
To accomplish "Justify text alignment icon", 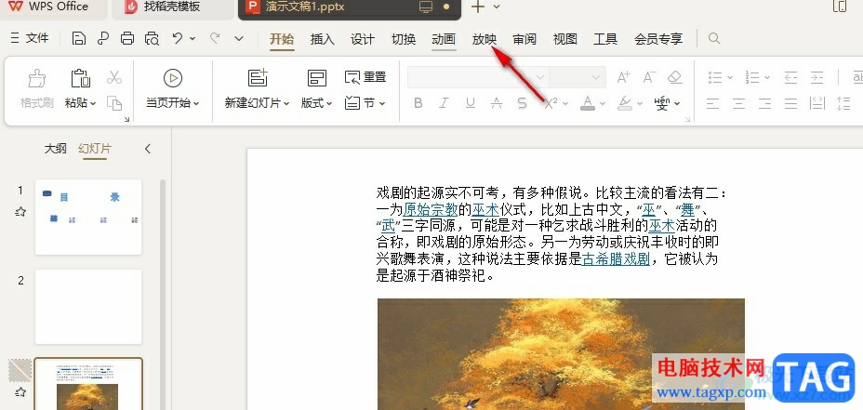I will tap(790, 103).
